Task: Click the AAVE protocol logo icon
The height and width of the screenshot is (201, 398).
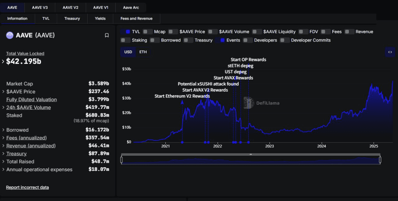Action: pos(10,35)
